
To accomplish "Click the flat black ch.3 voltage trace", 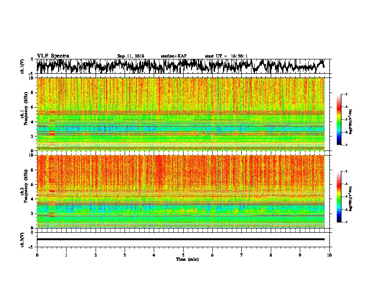I will click(x=180, y=239).
